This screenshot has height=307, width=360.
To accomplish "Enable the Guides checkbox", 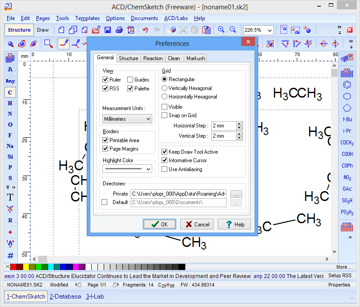I will (x=130, y=80).
